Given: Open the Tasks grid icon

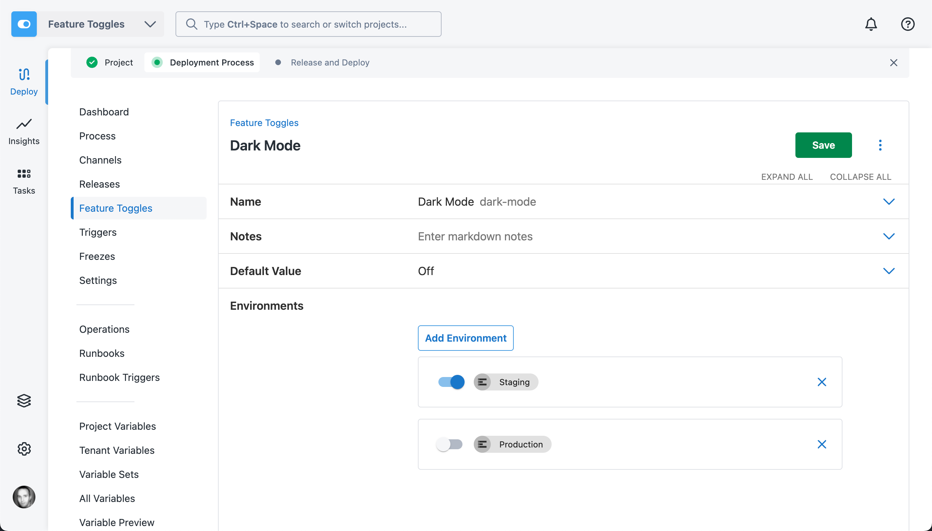Looking at the screenshot, I should [x=24, y=173].
